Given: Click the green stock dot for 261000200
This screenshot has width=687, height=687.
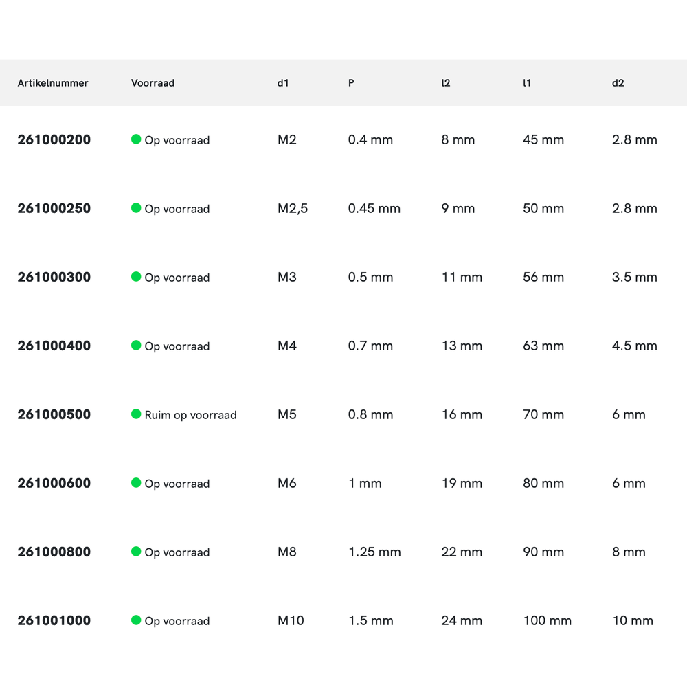Looking at the screenshot, I should 136,139.
